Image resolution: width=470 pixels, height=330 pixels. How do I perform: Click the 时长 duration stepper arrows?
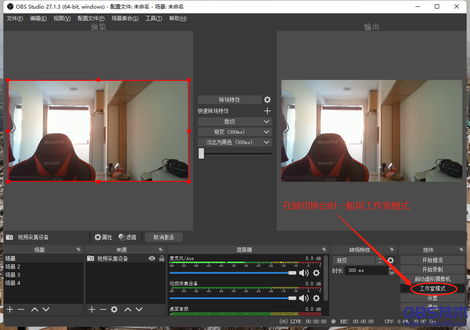tap(391, 271)
